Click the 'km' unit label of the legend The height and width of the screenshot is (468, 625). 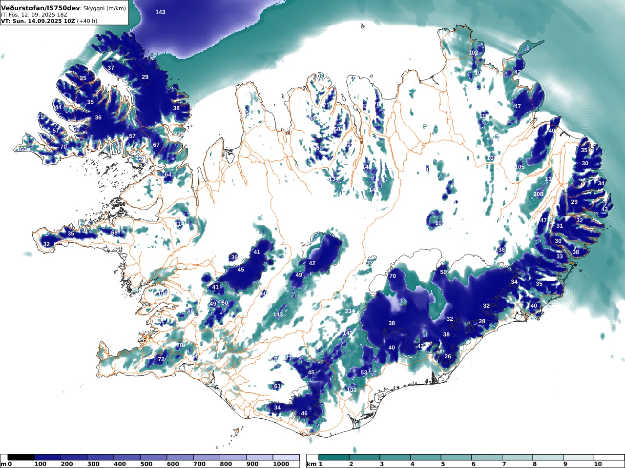311,464
